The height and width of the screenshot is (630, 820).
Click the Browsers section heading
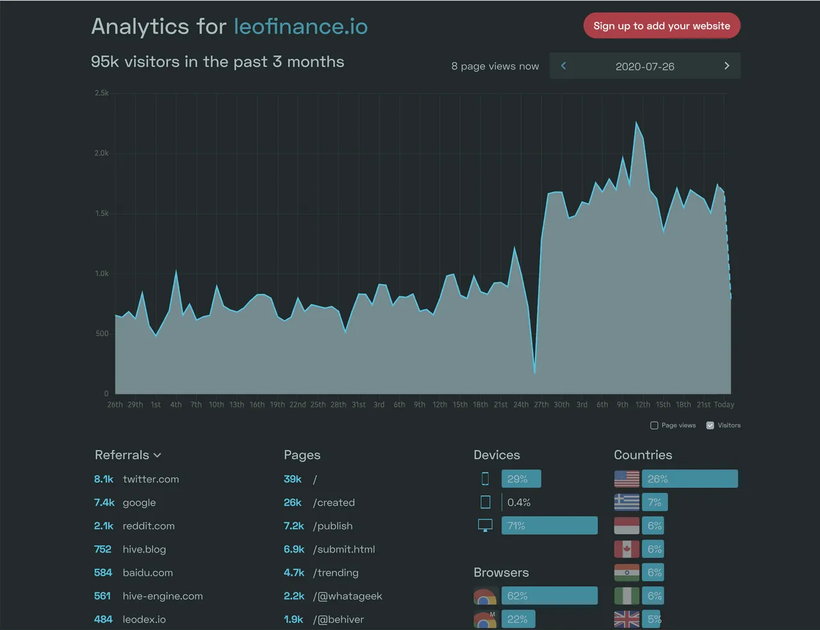(501, 572)
